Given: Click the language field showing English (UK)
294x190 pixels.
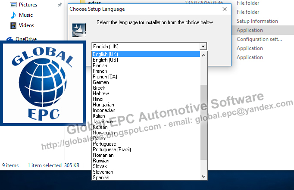Looking at the screenshot, I should (146, 46).
